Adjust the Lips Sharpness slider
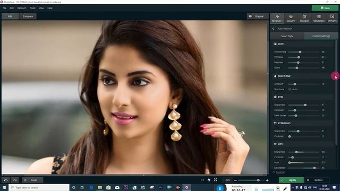This screenshot has width=340, height=191. click(303, 152)
